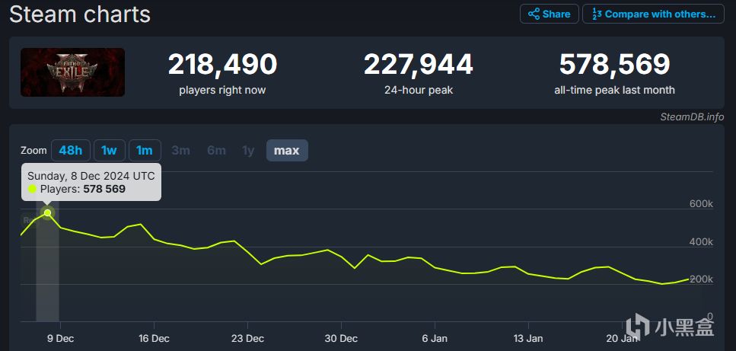Click the highlighted 8 Dec peak data point
736x351 pixels.
(47, 213)
